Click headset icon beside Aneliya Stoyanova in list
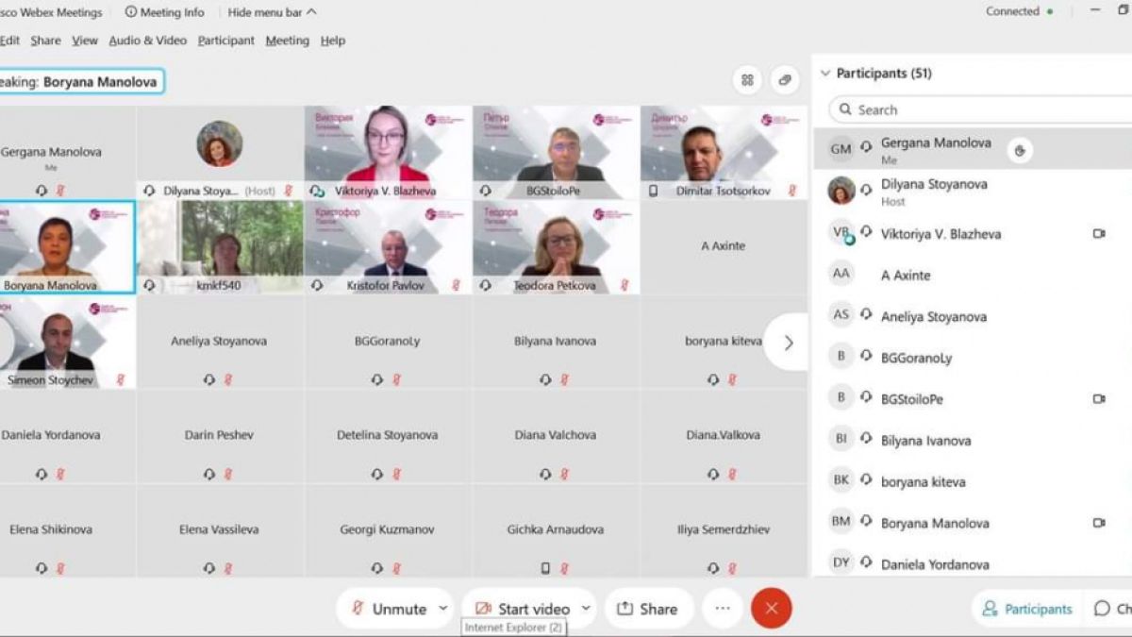 tap(866, 314)
